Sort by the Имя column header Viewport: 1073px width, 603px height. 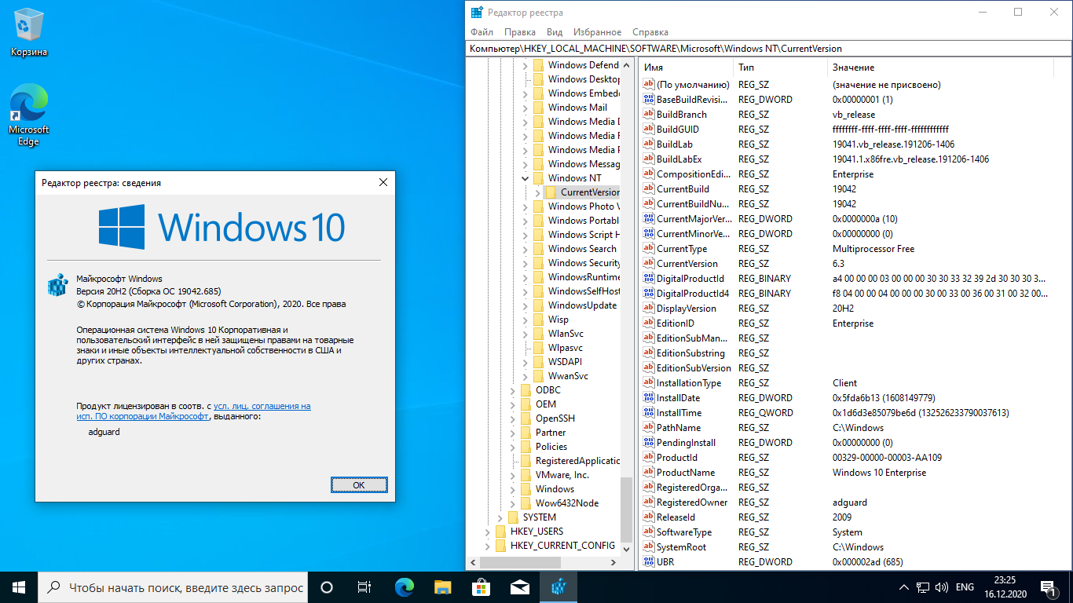coord(686,68)
